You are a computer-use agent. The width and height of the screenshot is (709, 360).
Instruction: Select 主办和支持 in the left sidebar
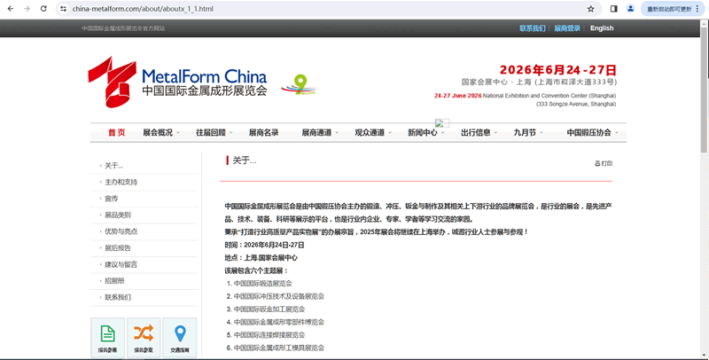(x=121, y=182)
